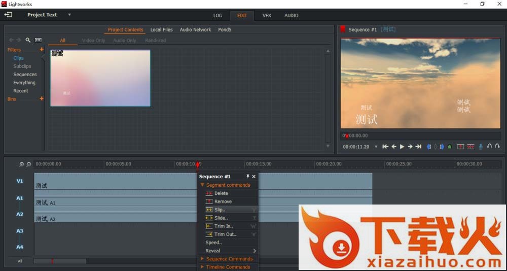The height and width of the screenshot is (271, 507).
Task: Select Everything in the filters list
Action: pyautogui.click(x=24, y=83)
